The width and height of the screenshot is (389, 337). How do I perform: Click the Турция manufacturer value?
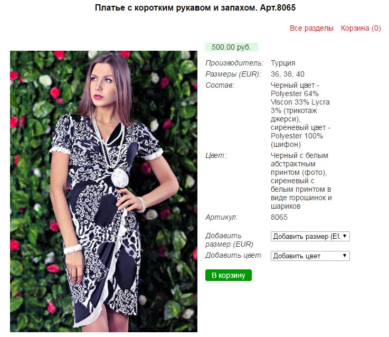283,63
